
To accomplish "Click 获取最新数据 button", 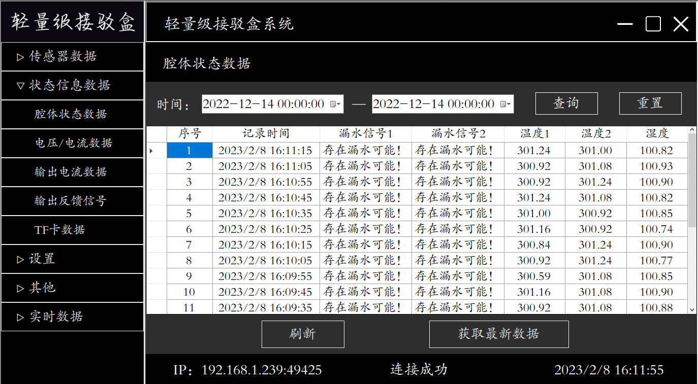I will click(x=498, y=334).
